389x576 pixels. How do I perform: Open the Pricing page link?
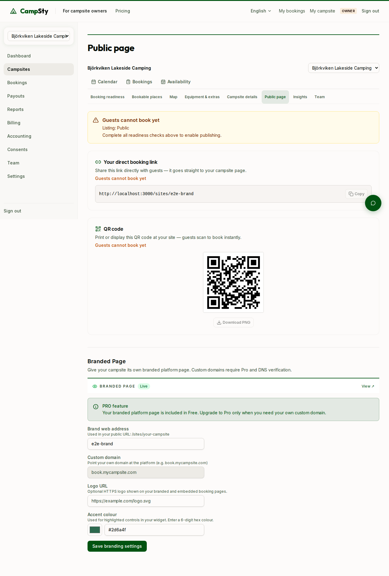pyautogui.click(x=123, y=11)
